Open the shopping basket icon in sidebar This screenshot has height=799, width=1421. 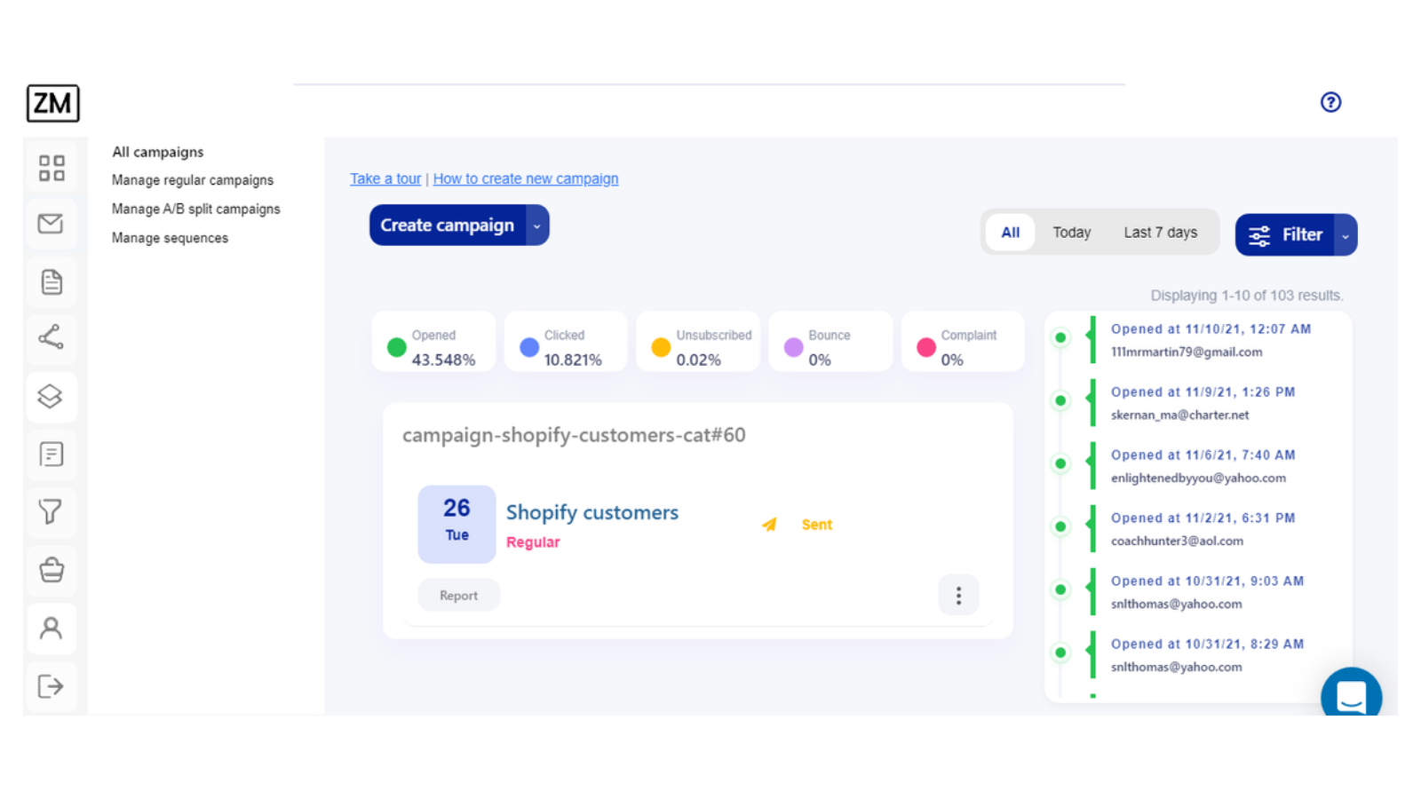point(52,570)
